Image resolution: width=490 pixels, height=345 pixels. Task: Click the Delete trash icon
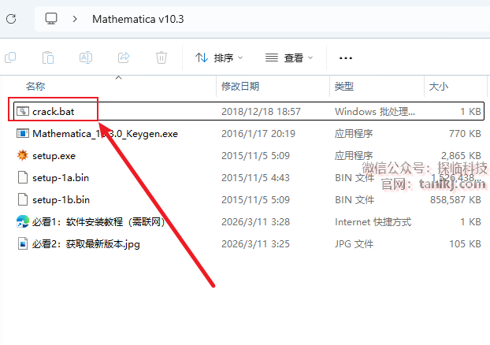point(161,57)
